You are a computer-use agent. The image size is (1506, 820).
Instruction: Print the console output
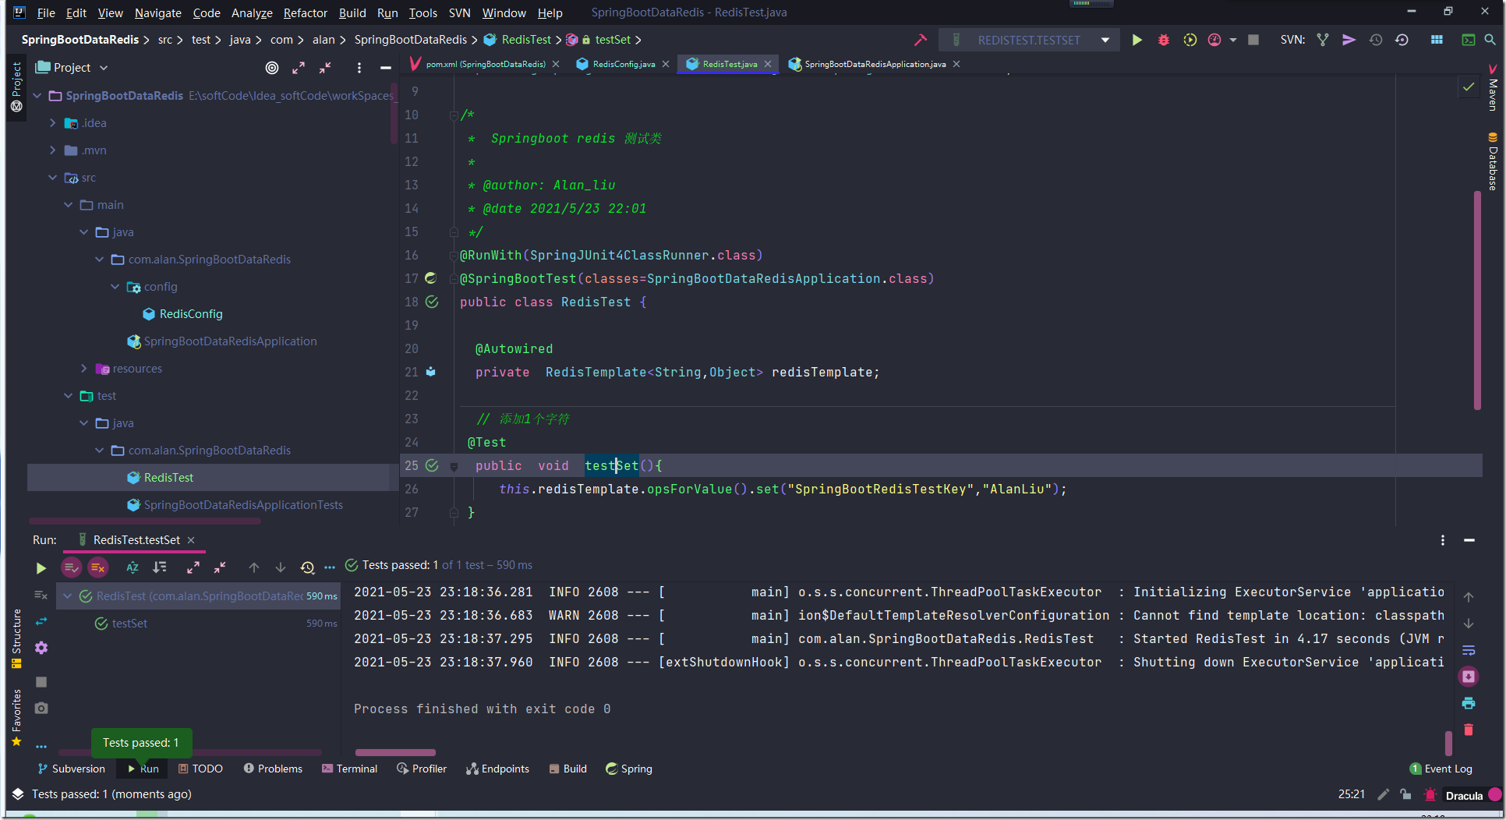coord(1469,703)
